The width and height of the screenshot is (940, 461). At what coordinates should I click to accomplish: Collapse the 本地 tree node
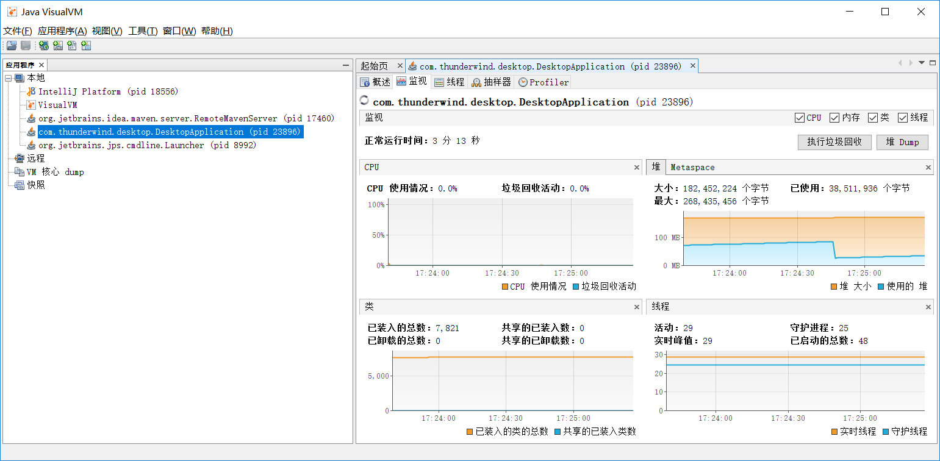9,78
